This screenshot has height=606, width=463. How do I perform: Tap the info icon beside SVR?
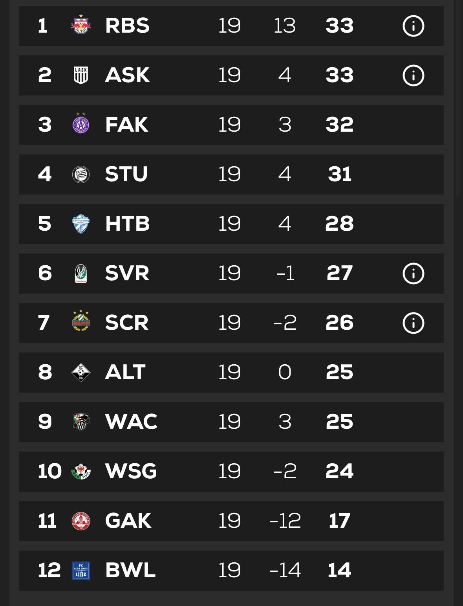[x=413, y=274]
